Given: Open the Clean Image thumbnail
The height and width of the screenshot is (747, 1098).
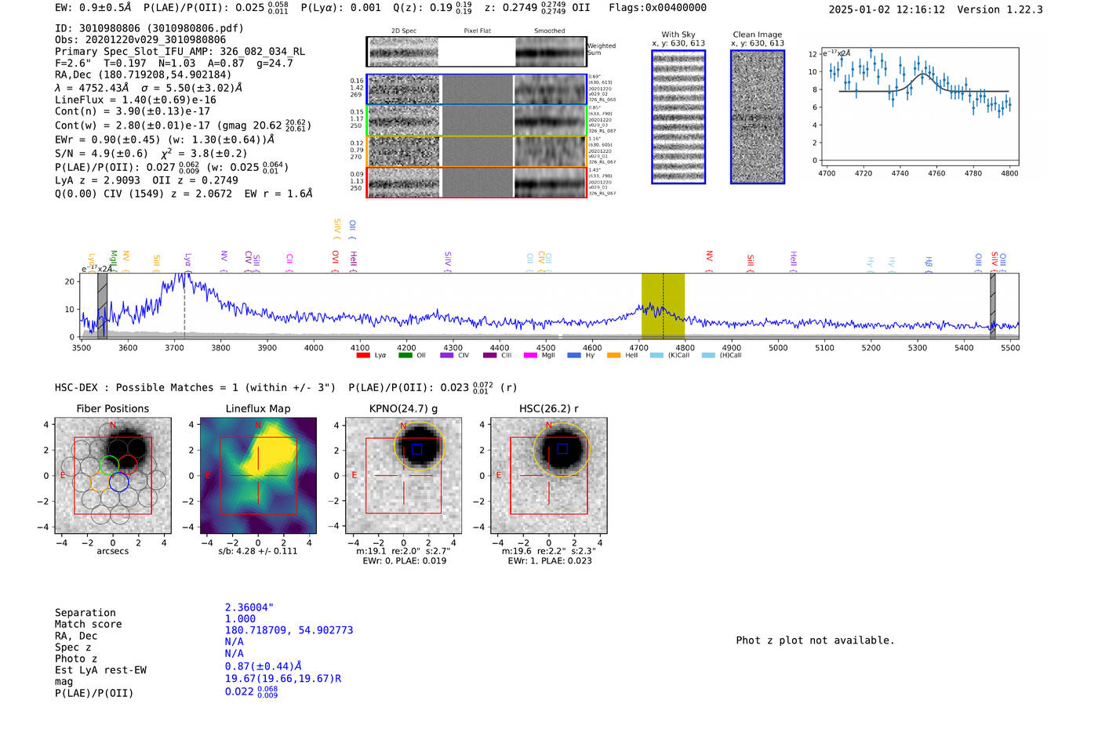Looking at the screenshot, I should click(x=758, y=118).
